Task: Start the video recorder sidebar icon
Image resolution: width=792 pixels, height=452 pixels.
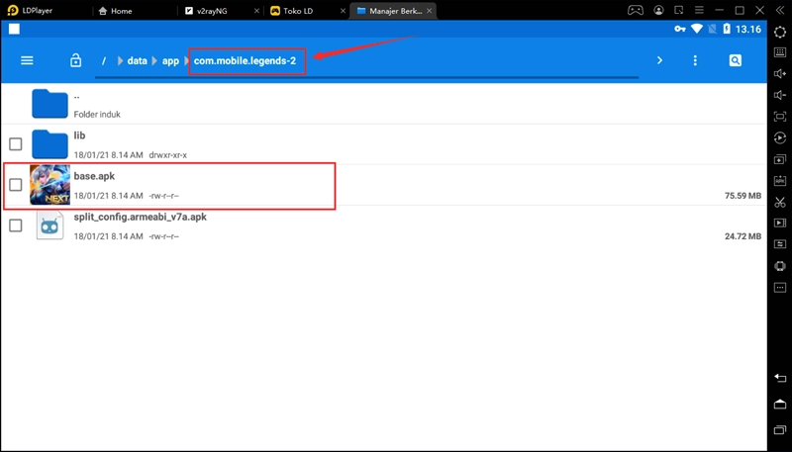Action: click(x=780, y=223)
